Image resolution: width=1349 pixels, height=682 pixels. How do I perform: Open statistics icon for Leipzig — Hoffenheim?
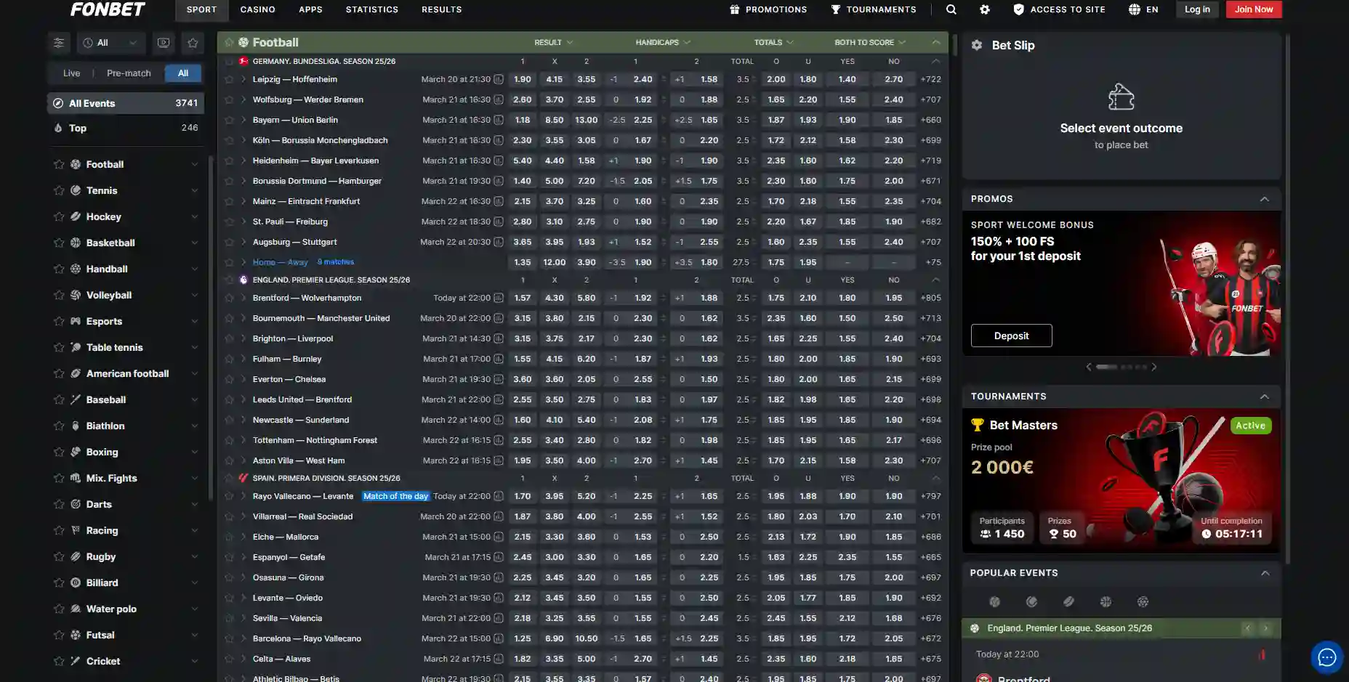[499, 79]
